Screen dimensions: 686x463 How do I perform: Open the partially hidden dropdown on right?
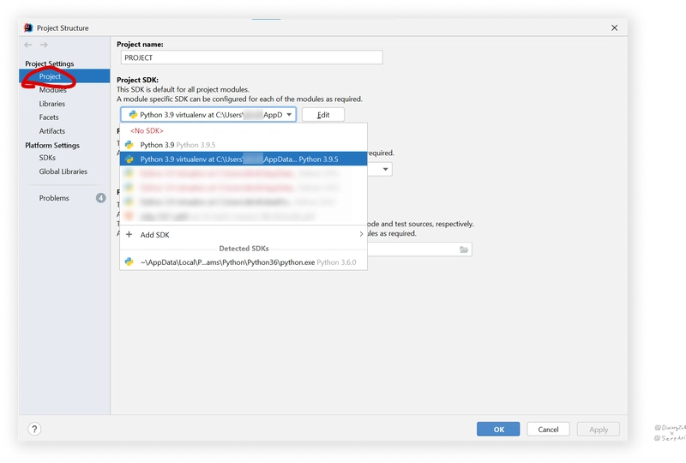click(386, 170)
